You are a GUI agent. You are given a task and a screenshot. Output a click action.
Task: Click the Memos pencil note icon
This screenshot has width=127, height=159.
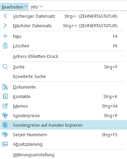[5, 106]
